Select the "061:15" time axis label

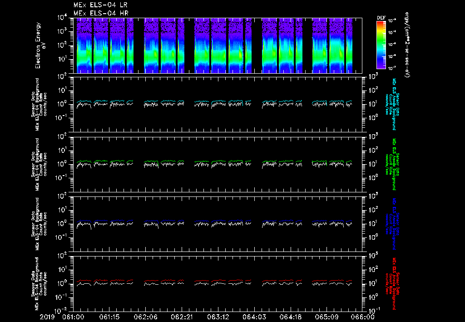pos(109,317)
